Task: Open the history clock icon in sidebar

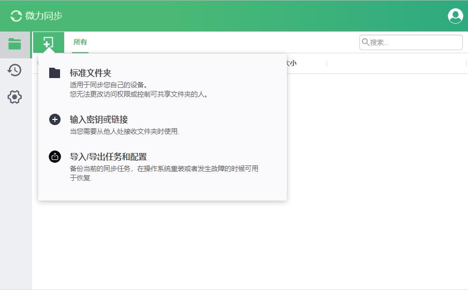Action: pos(14,70)
